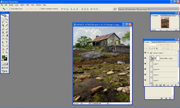
Task: Select the Type tool
Action: pos(7,42)
